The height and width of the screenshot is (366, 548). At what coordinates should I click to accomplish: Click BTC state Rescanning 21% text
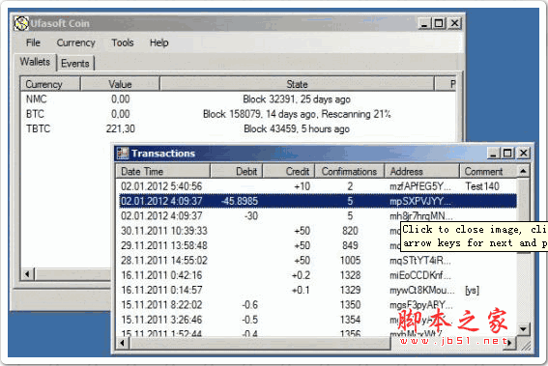click(356, 114)
